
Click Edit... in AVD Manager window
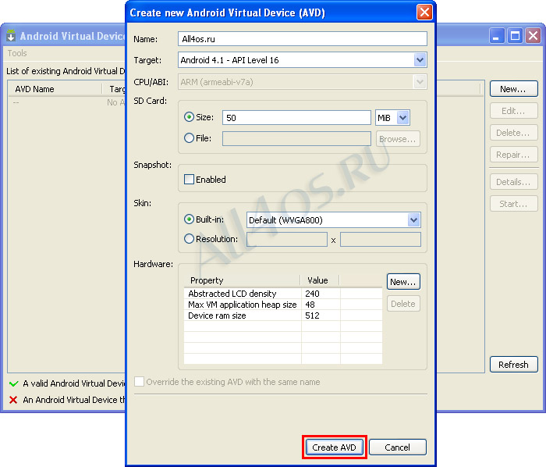click(x=513, y=111)
